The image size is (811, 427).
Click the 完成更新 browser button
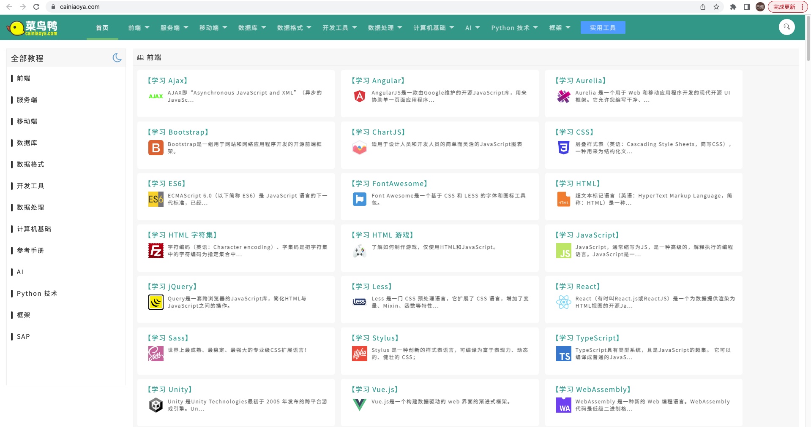pyautogui.click(x=788, y=7)
